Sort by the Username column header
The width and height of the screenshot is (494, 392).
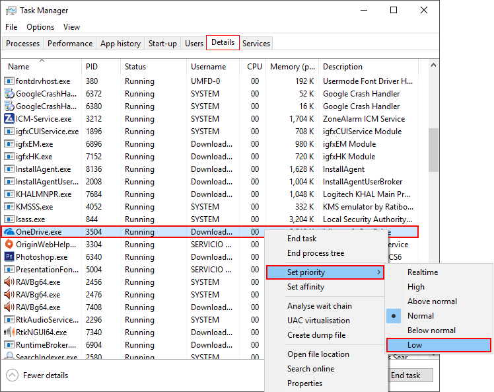click(x=213, y=67)
